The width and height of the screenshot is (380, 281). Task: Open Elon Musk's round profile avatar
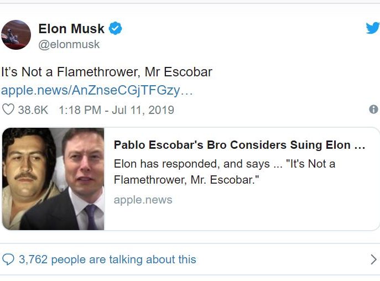tap(16, 35)
